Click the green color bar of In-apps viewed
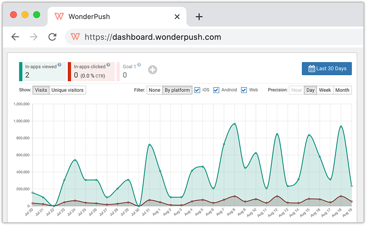The image size is (366, 225). click(x=21, y=72)
